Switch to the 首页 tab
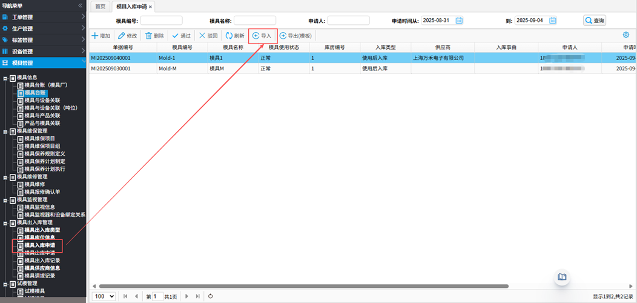 tap(101, 6)
